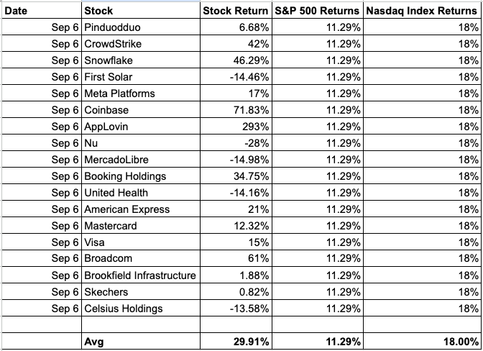The image size is (483, 351).
Task: Select the Nasdaq Index Returns header
Action: pos(422,11)
